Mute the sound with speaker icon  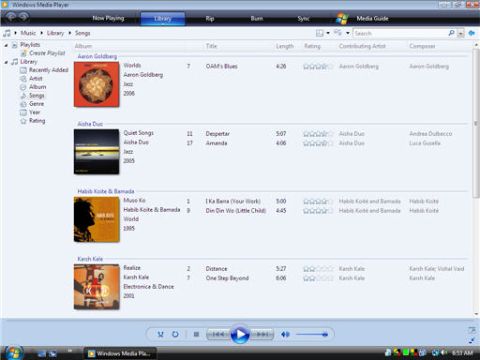285,335
